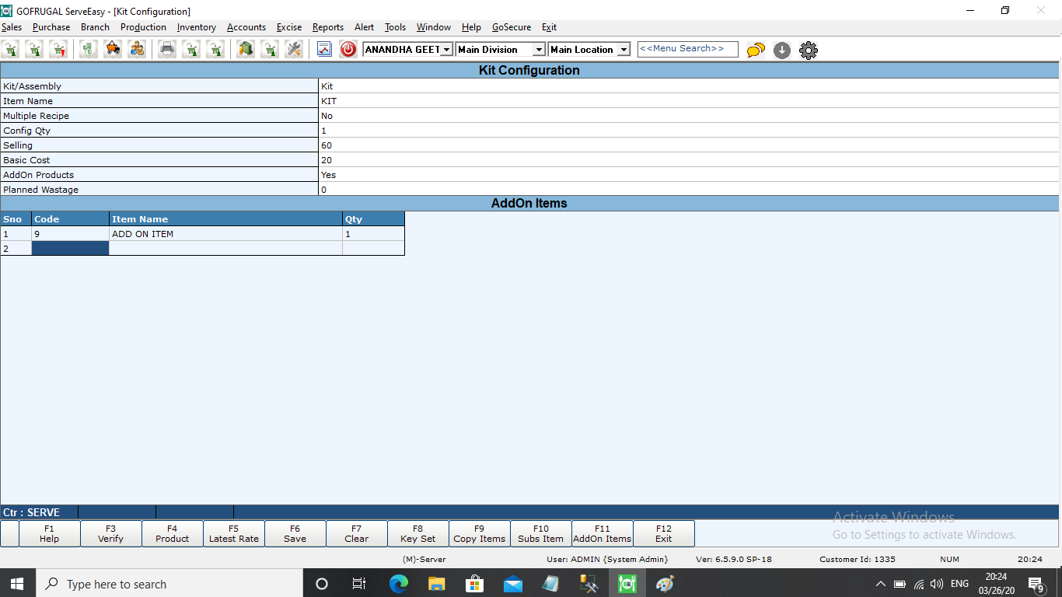Open the Print icon on the toolbar

166,49
